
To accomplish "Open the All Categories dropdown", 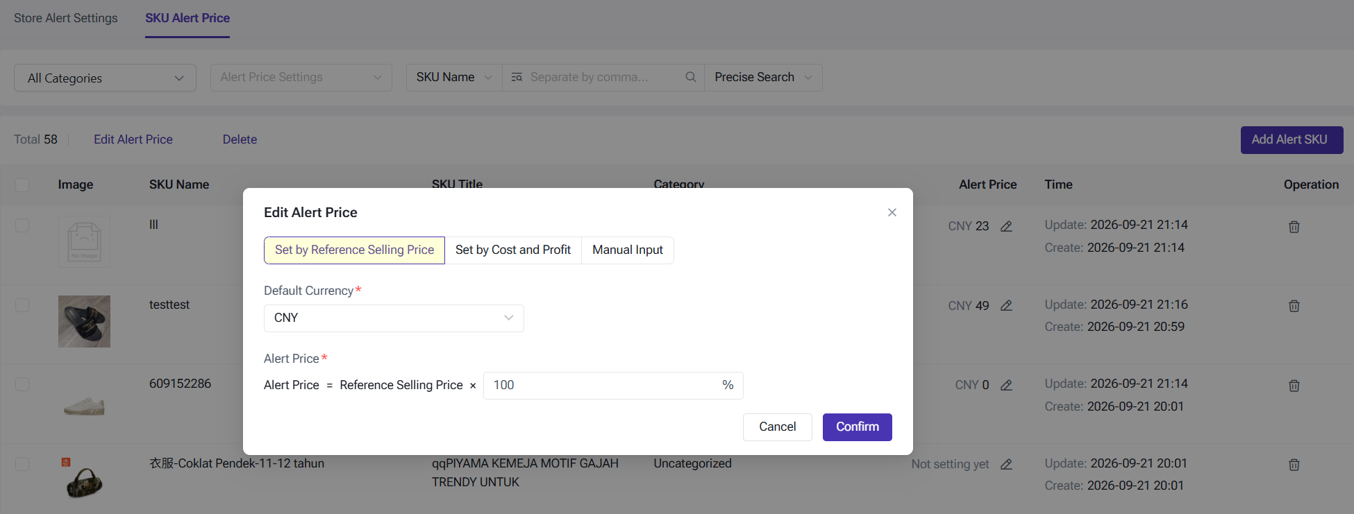I will click(x=105, y=78).
